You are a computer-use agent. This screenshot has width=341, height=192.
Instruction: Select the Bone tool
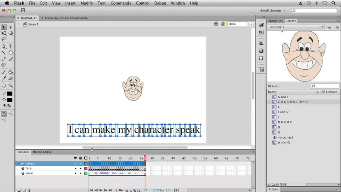[x=4, y=72]
